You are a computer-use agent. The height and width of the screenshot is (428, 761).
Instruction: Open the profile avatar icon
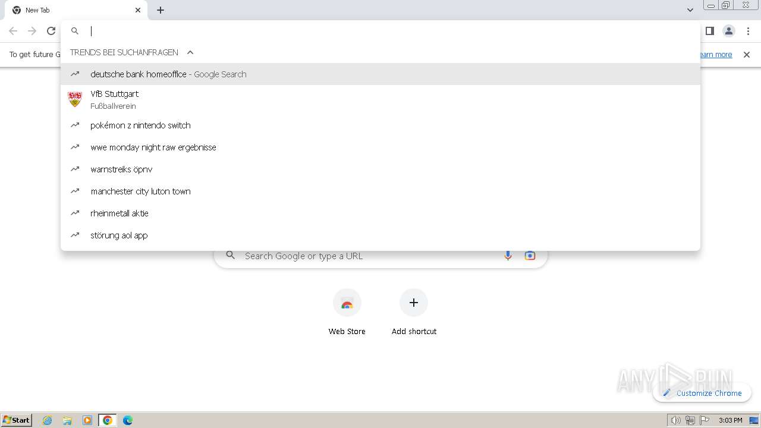coord(729,31)
